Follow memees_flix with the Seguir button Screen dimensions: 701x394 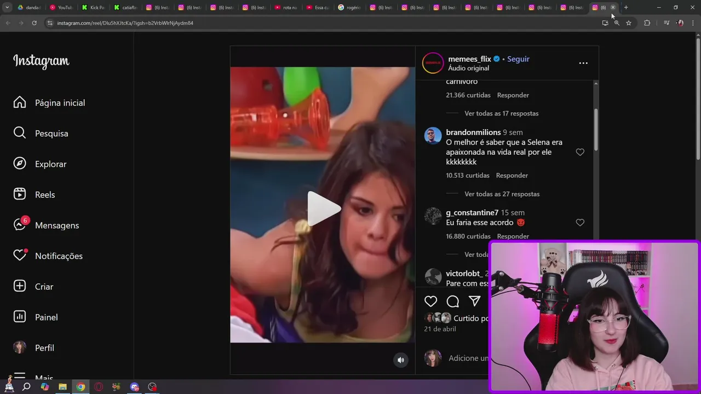518,59
